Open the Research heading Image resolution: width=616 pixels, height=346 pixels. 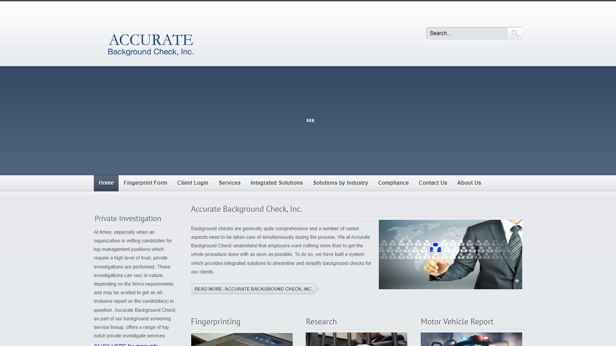coord(321,322)
